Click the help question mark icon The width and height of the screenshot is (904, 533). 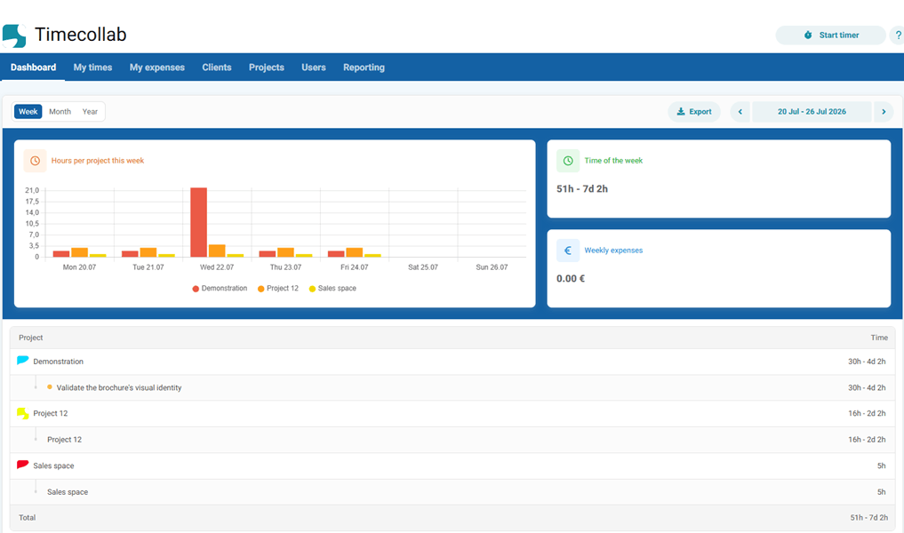point(897,36)
